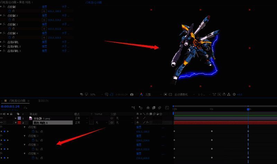Screen dimensions: 277x164
Task: Click 重置 for 点控制 4 in timeline
Action: tap(139, 153)
